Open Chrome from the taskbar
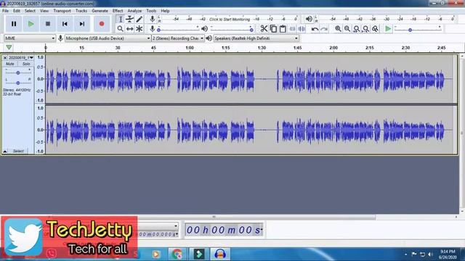Screen dimensions: 465x261 177,254
